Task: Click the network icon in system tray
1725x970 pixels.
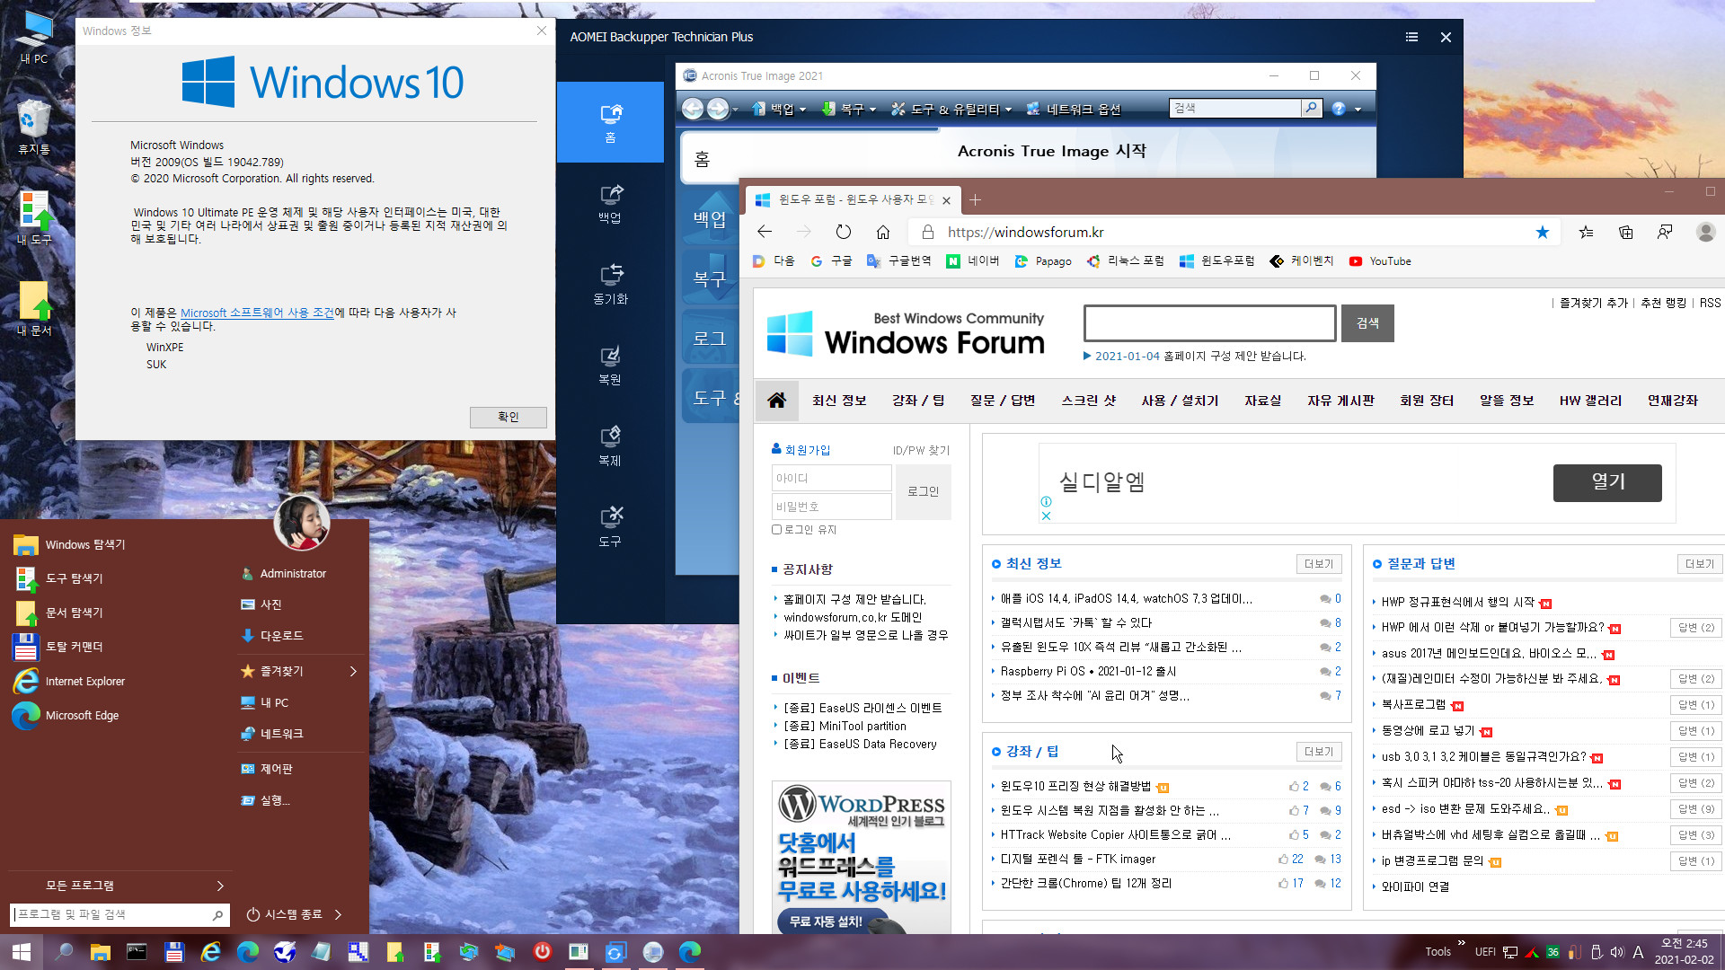Action: click(x=1511, y=952)
